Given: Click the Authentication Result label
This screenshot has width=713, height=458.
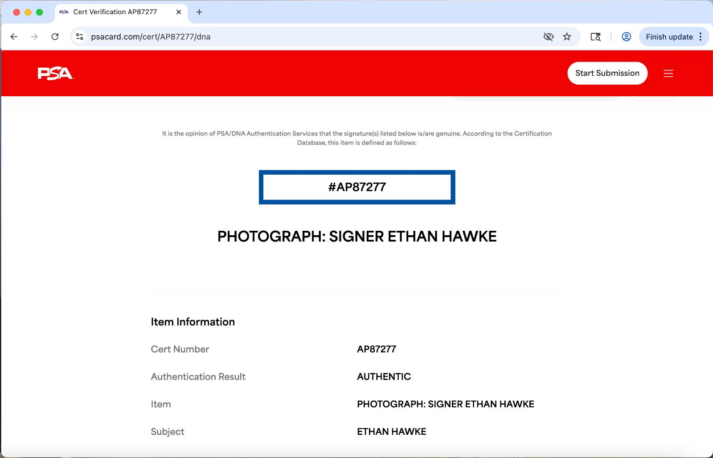Looking at the screenshot, I should (198, 377).
